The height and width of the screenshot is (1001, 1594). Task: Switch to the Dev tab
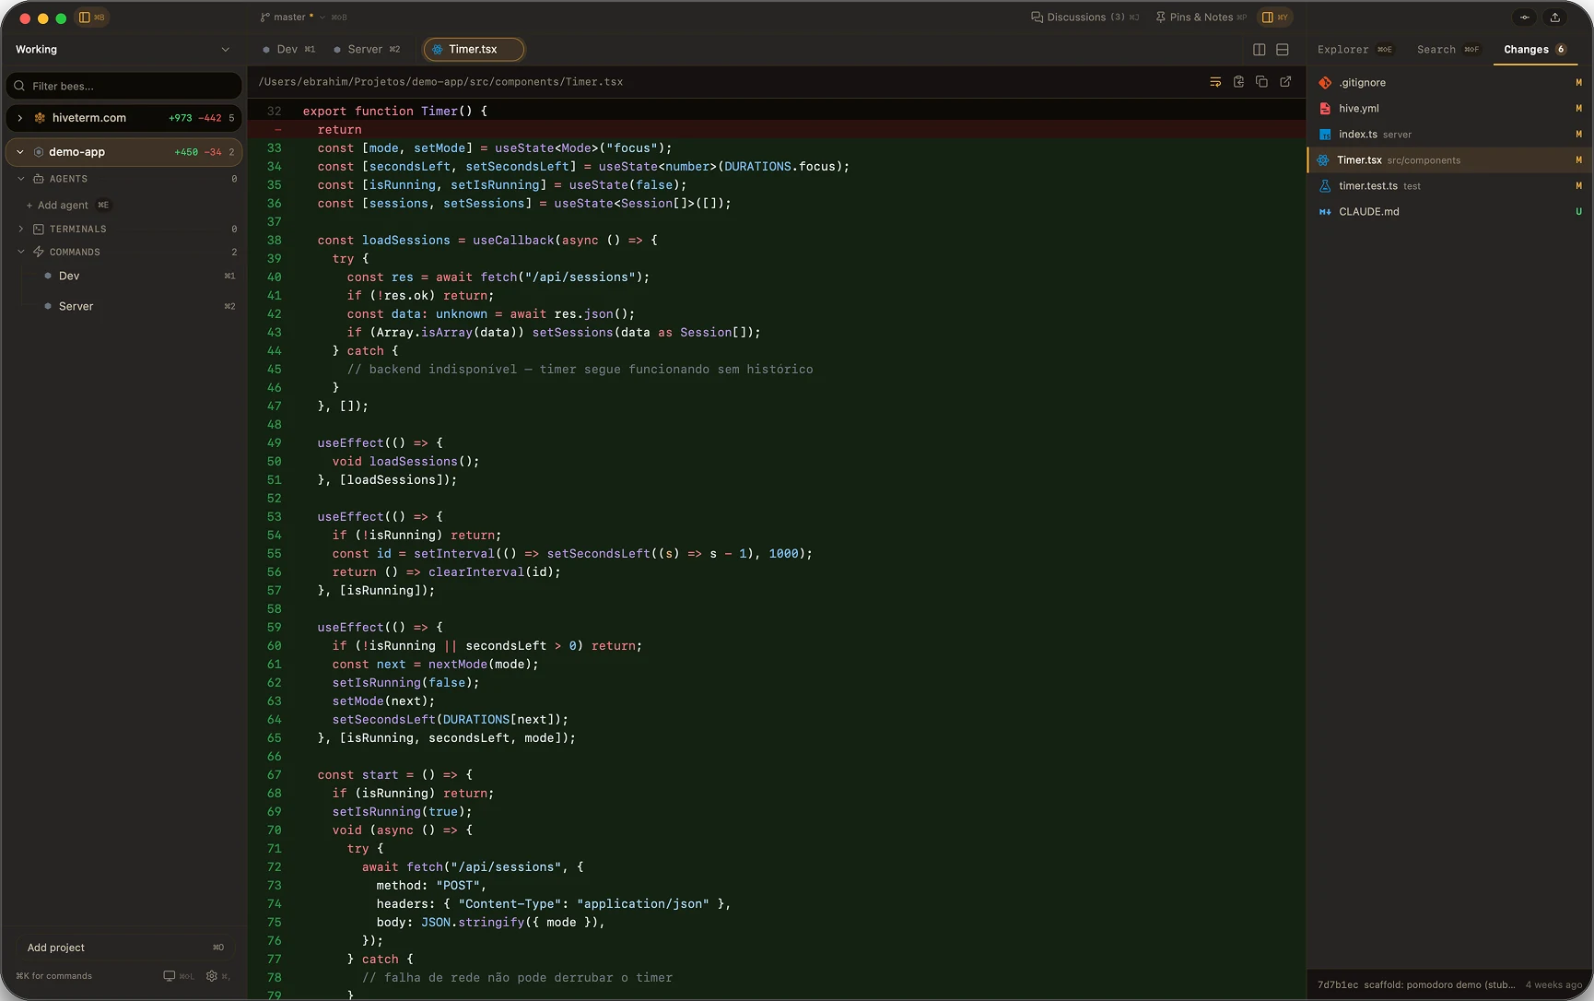pos(289,50)
